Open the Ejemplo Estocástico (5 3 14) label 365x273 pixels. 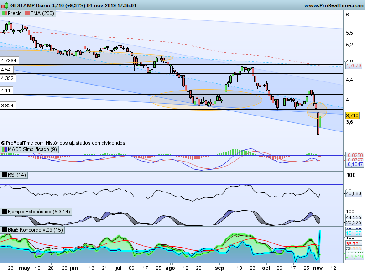(36, 212)
